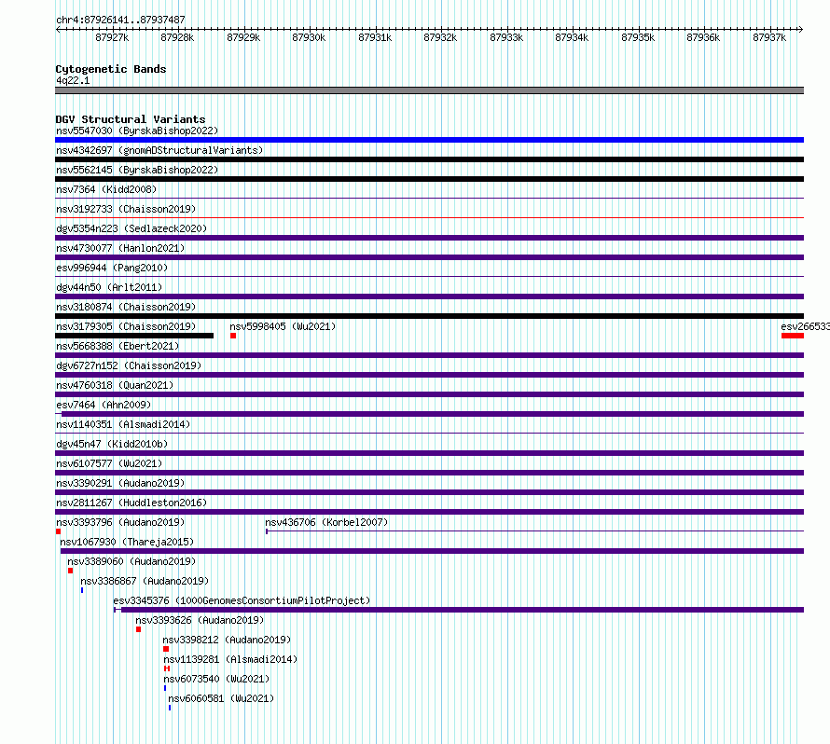830x744 pixels.
Task: Select red H-shaped marker under nsv1139281
Action: click(167, 668)
